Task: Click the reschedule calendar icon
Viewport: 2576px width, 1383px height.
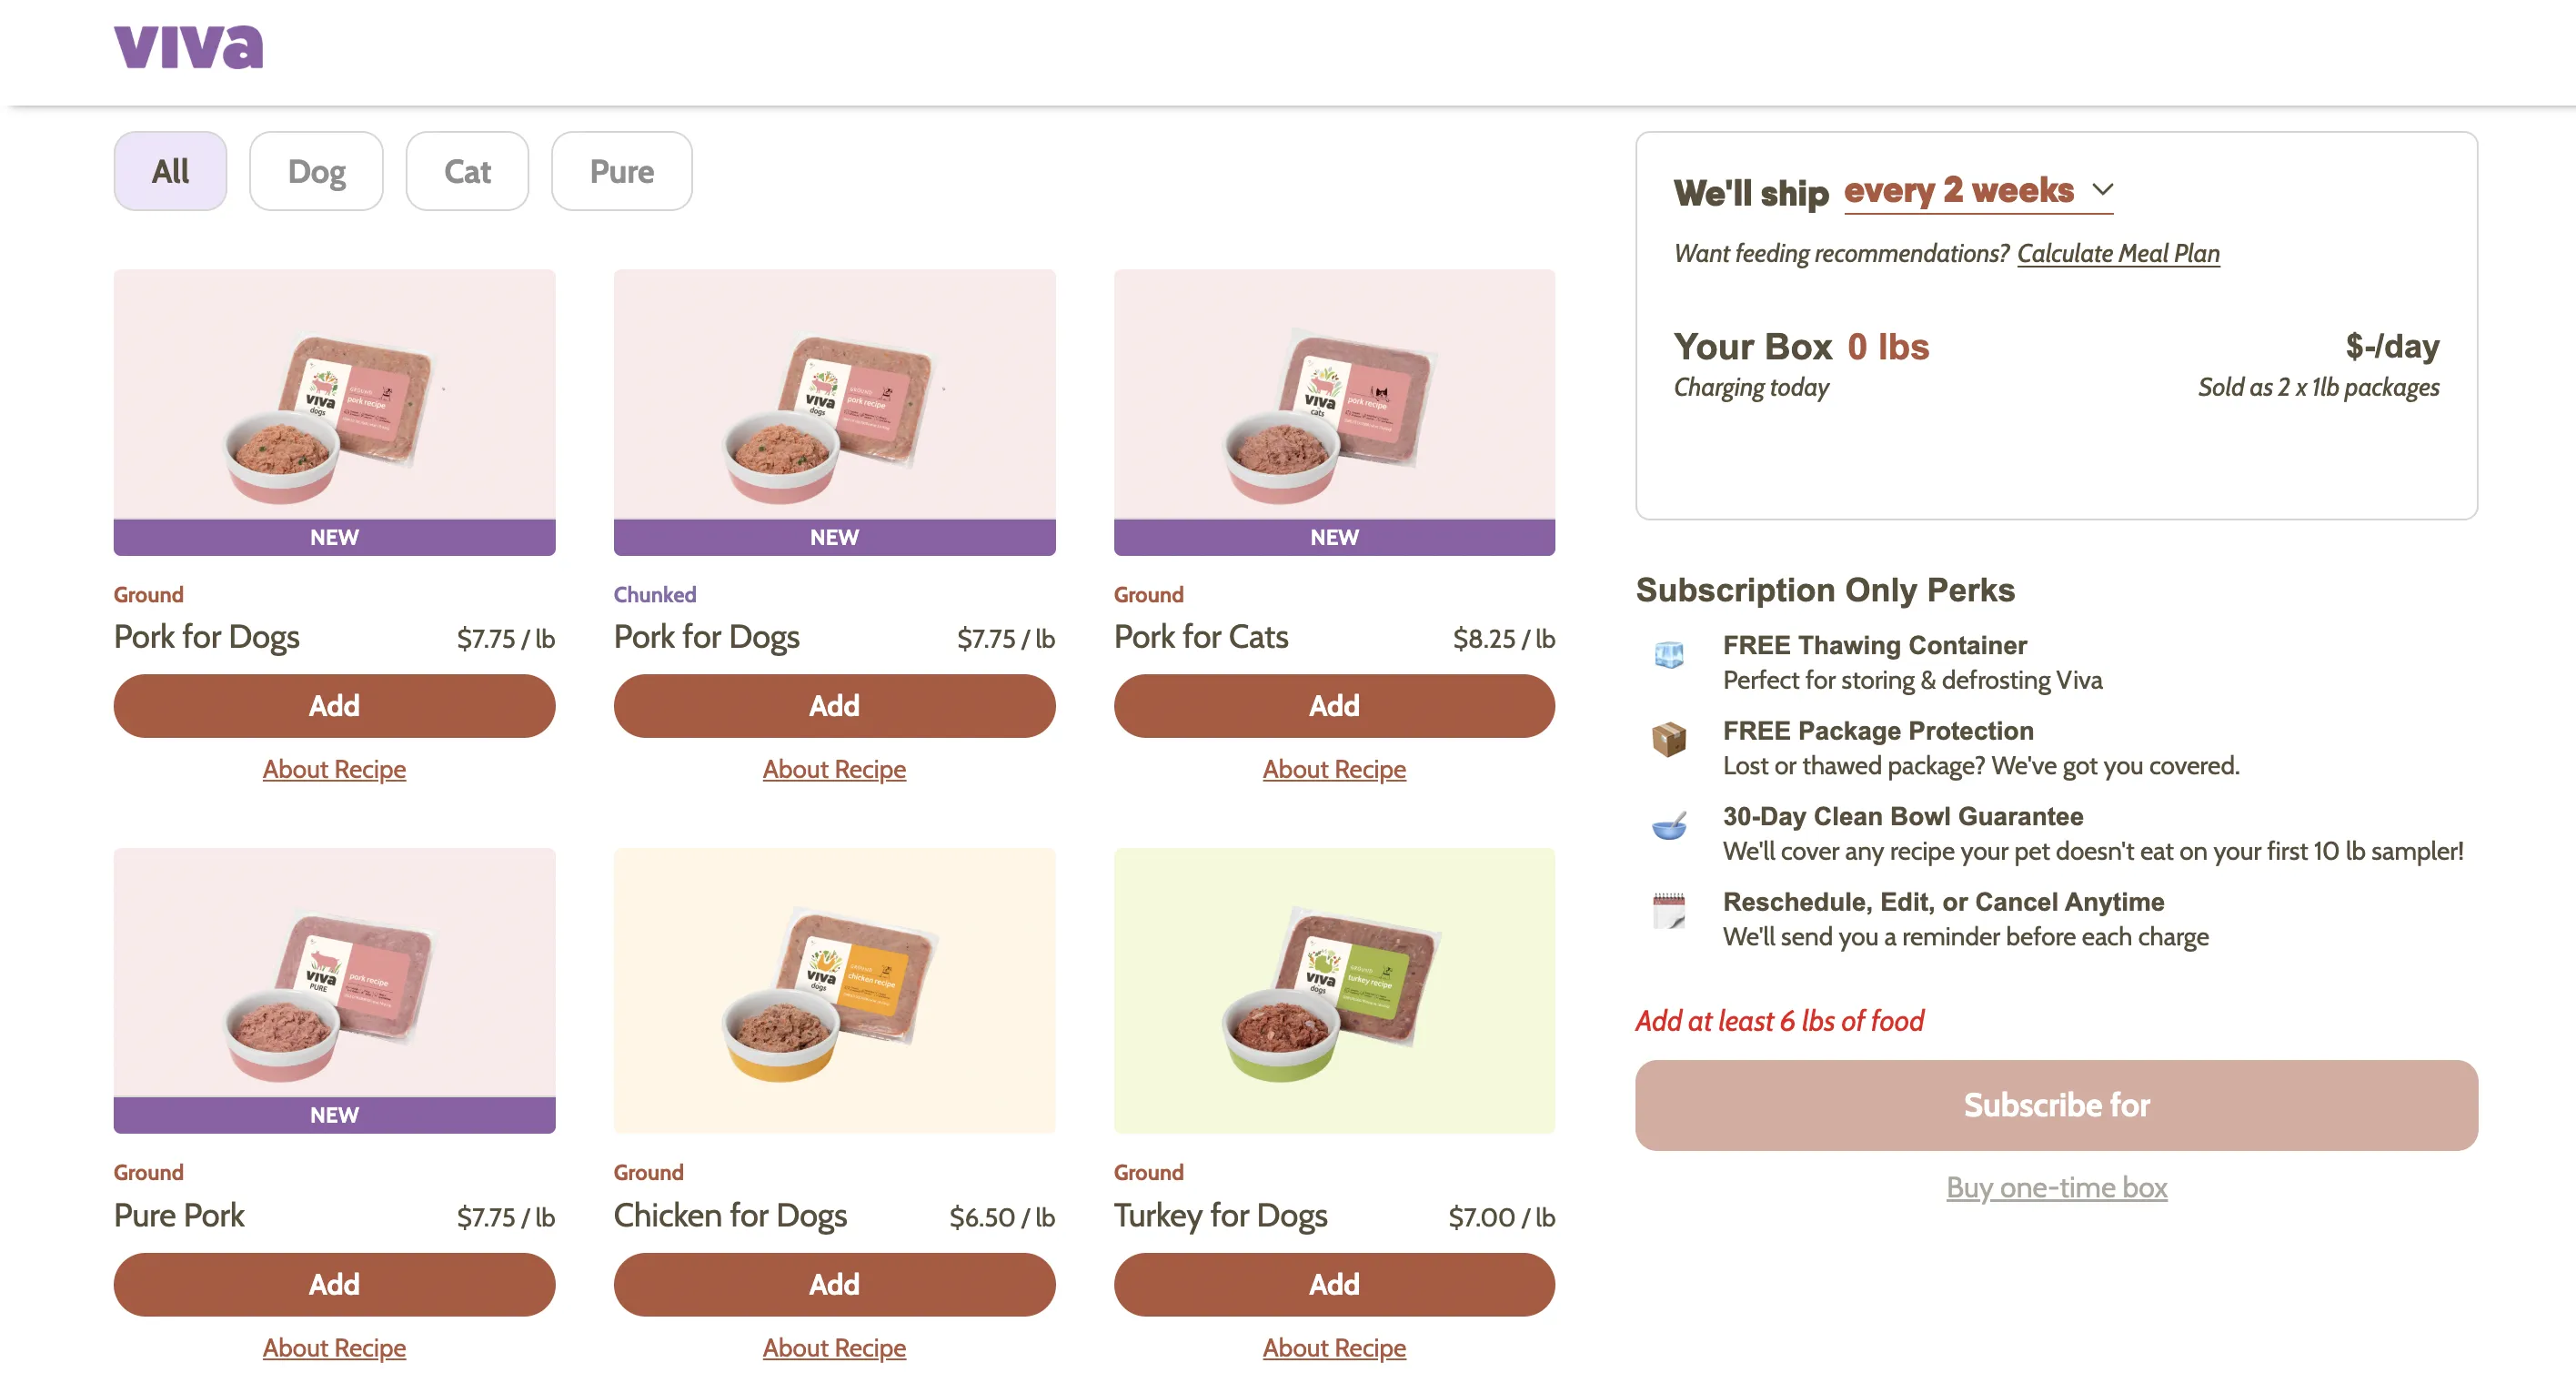Action: (1668, 910)
